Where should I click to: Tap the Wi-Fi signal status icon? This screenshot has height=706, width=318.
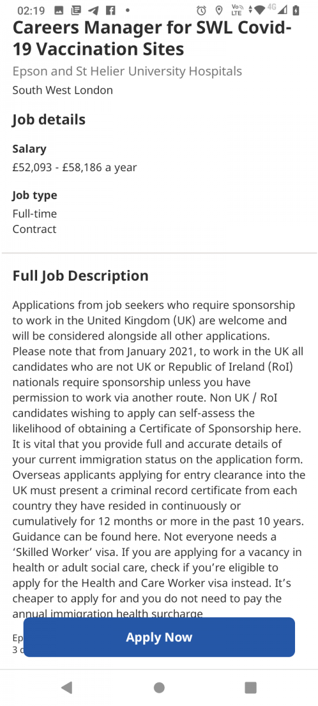point(260,11)
